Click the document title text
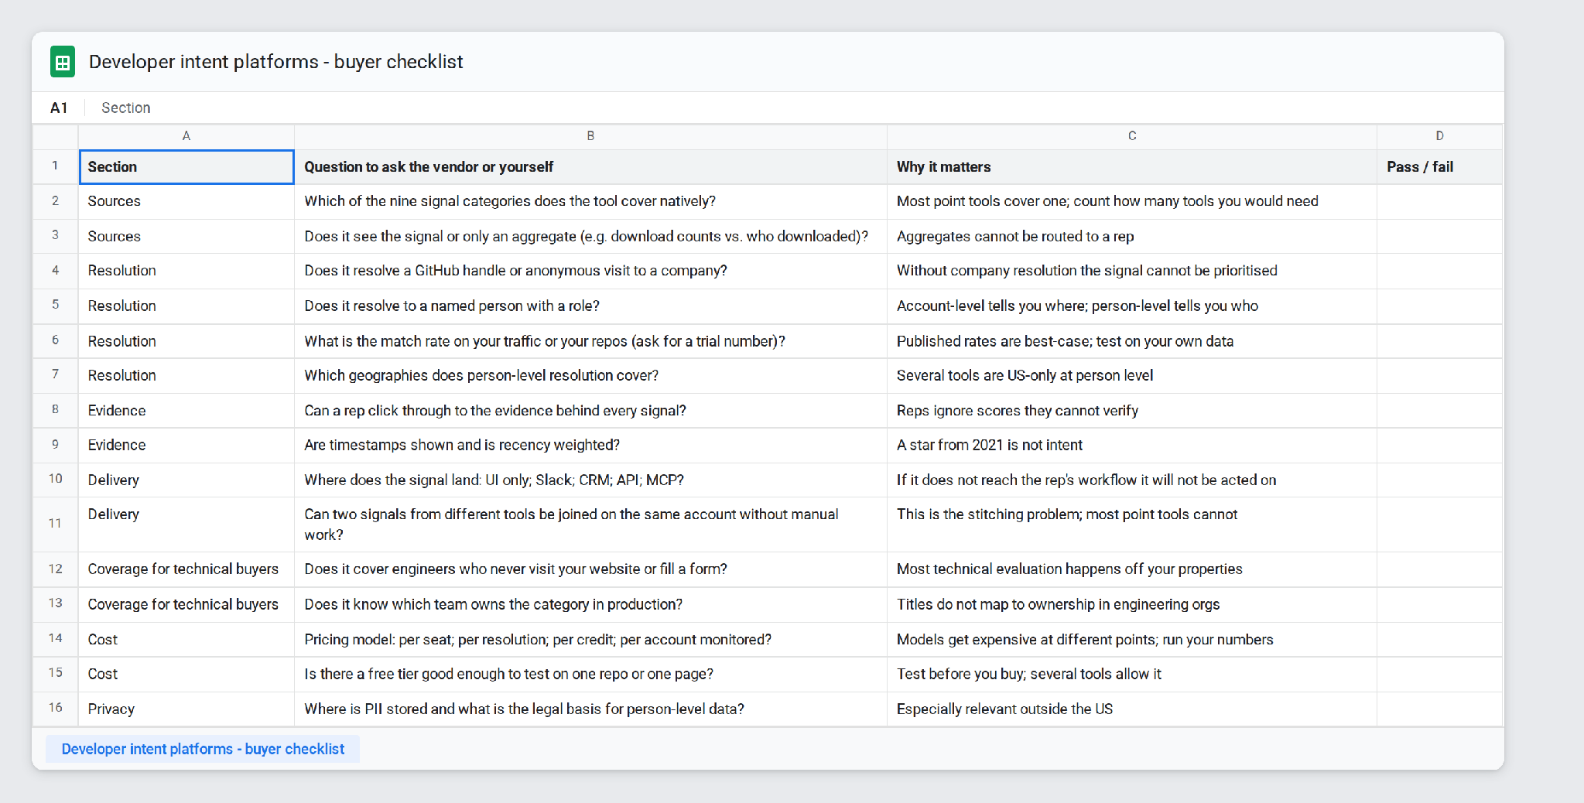This screenshot has height=803, width=1584. tap(275, 62)
